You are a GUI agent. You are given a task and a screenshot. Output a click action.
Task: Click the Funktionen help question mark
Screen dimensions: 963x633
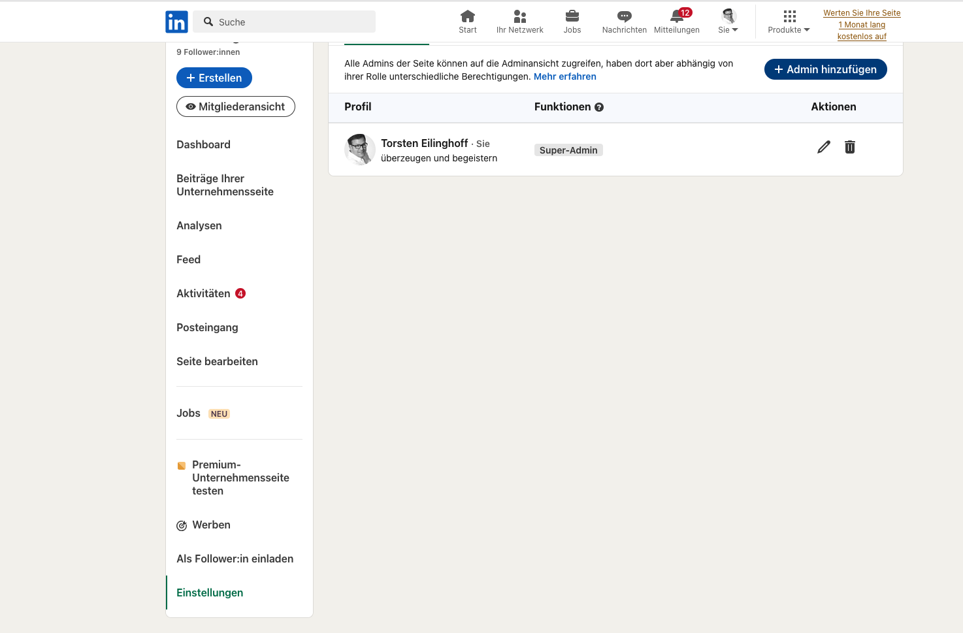click(x=598, y=107)
